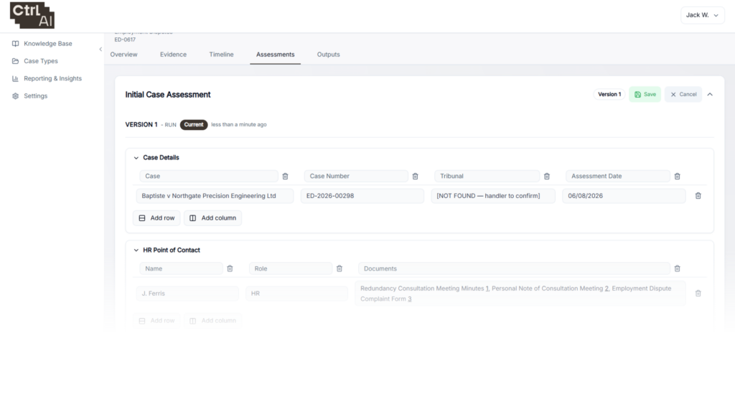Switch to the Evidence tab

point(173,55)
